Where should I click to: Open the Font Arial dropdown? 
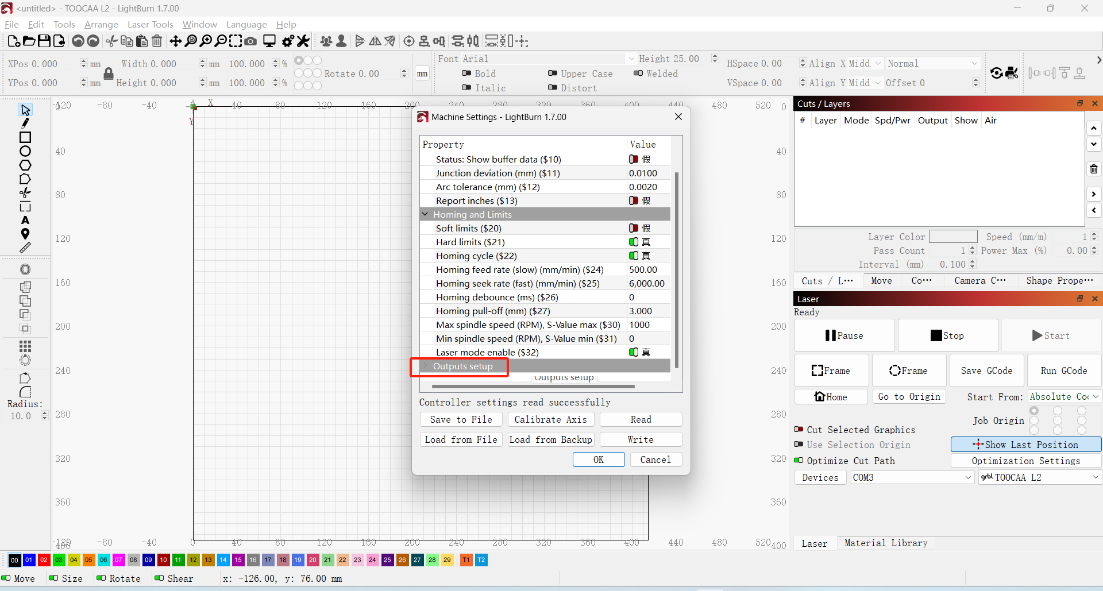point(631,59)
